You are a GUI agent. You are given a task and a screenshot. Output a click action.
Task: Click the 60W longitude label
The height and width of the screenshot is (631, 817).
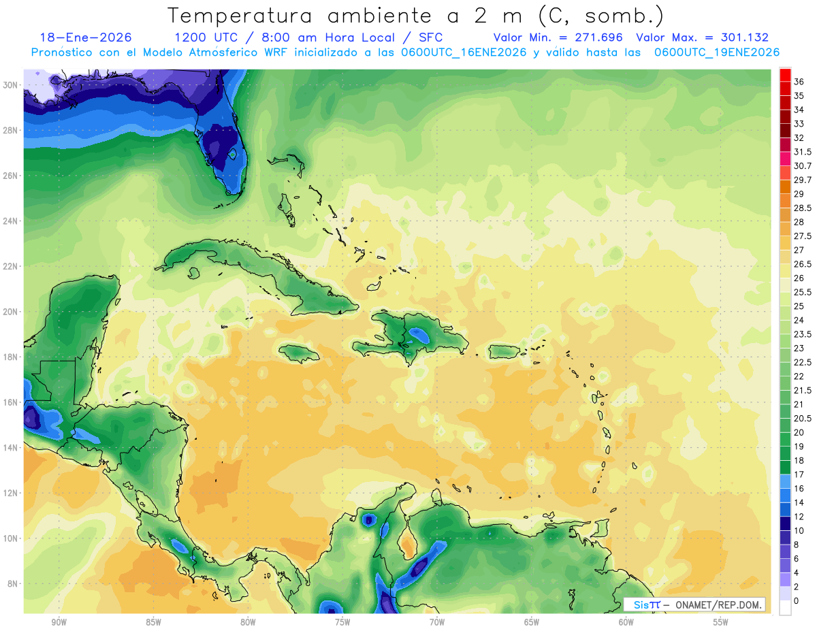pos(626,622)
